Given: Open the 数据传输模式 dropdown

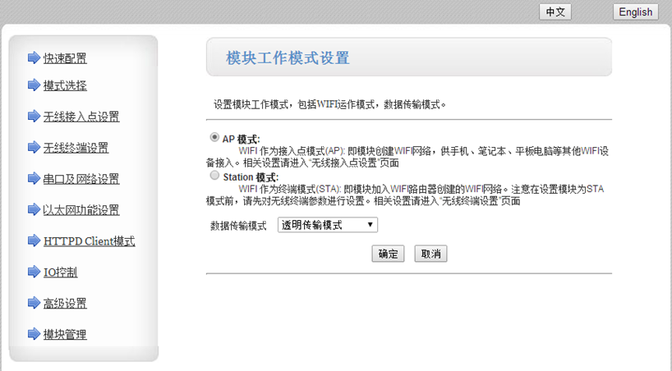Looking at the screenshot, I should 327,225.
